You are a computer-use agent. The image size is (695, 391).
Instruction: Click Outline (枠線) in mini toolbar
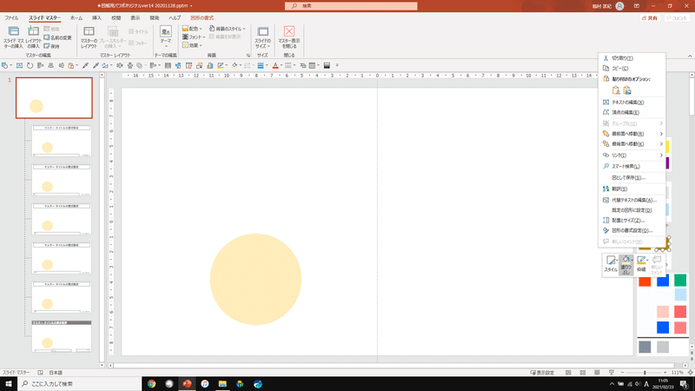pyautogui.click(x=641, y=264)
